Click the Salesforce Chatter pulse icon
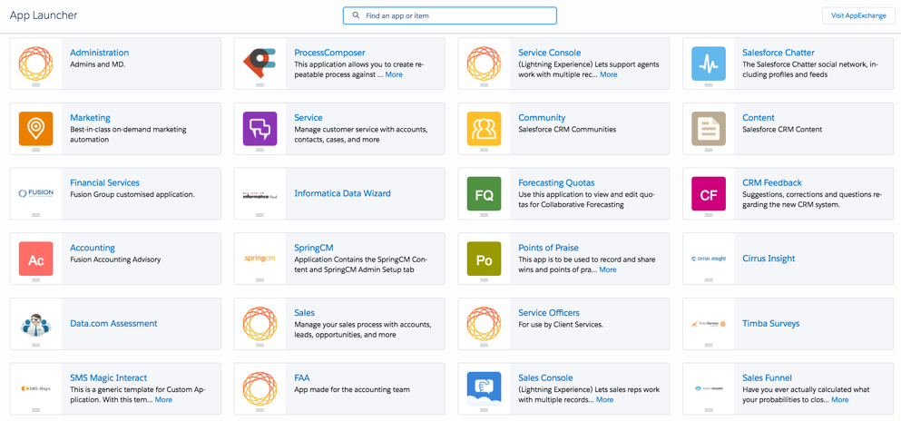 [709, 64]
